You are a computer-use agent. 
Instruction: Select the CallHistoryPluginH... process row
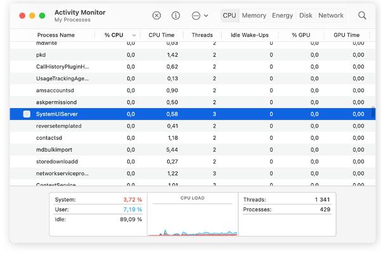point(193,66)
